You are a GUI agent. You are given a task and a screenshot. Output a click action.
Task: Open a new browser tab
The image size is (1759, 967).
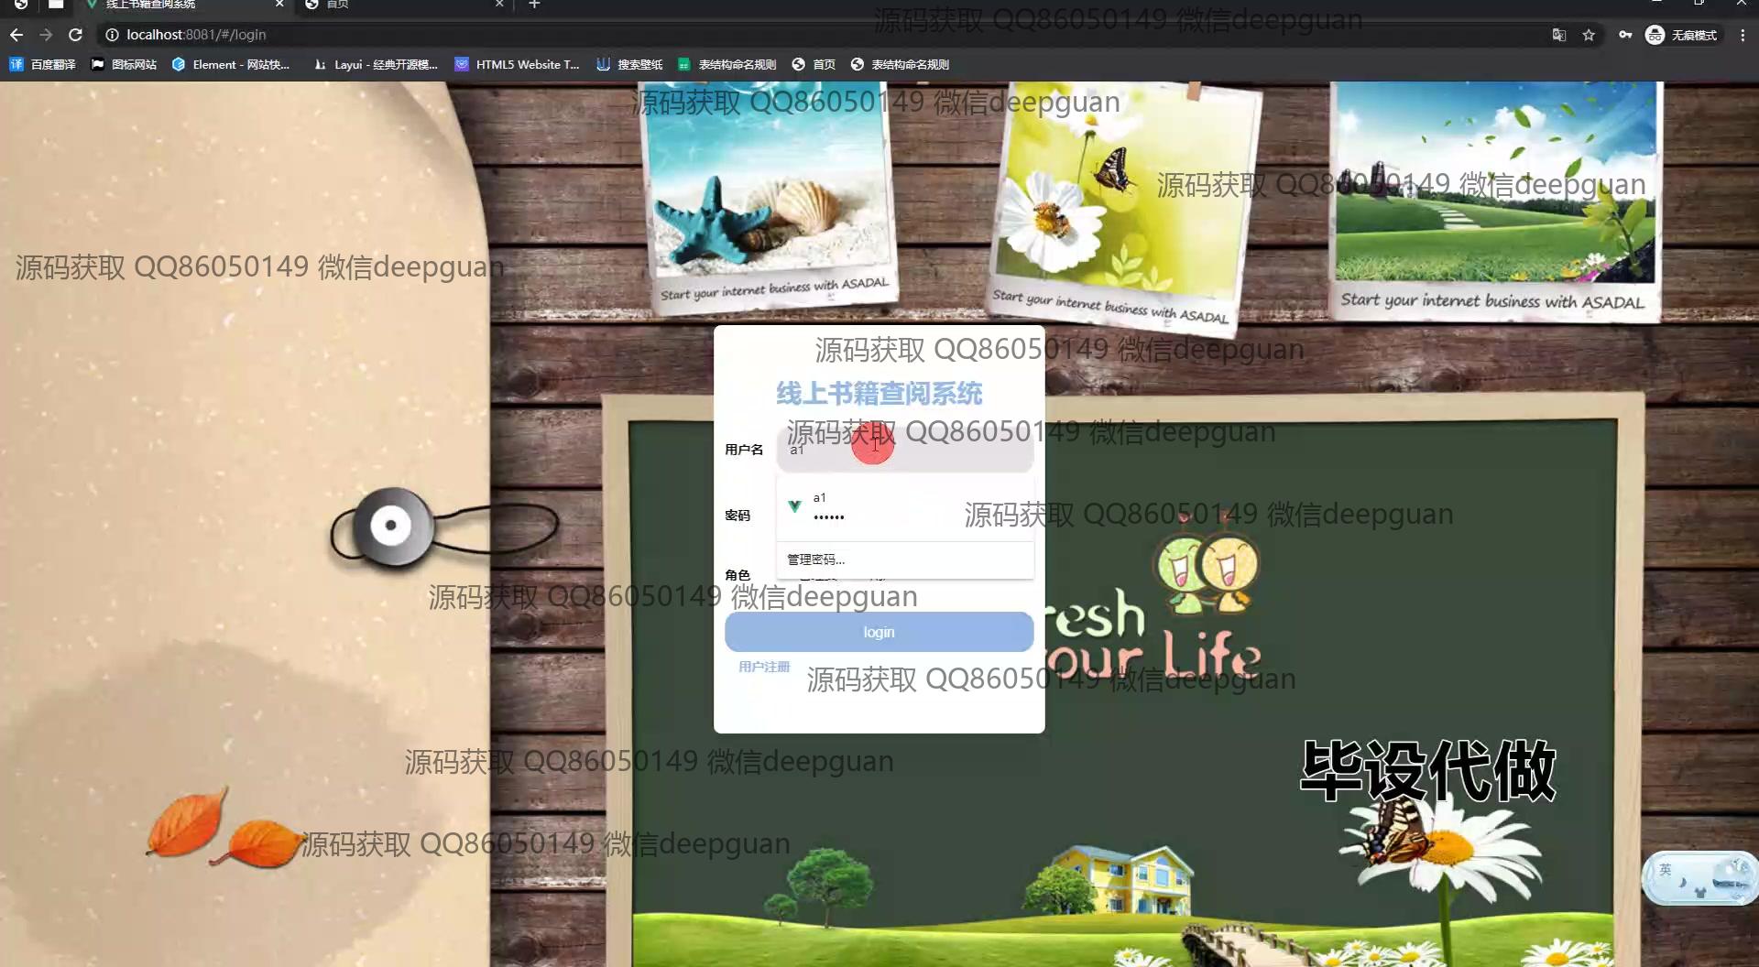pos(534,5)
